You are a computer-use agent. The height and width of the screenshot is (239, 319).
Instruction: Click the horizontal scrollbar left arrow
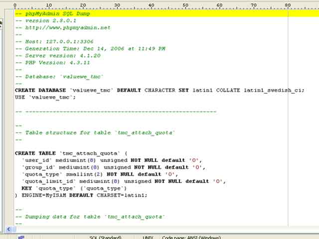coord(9,229)
